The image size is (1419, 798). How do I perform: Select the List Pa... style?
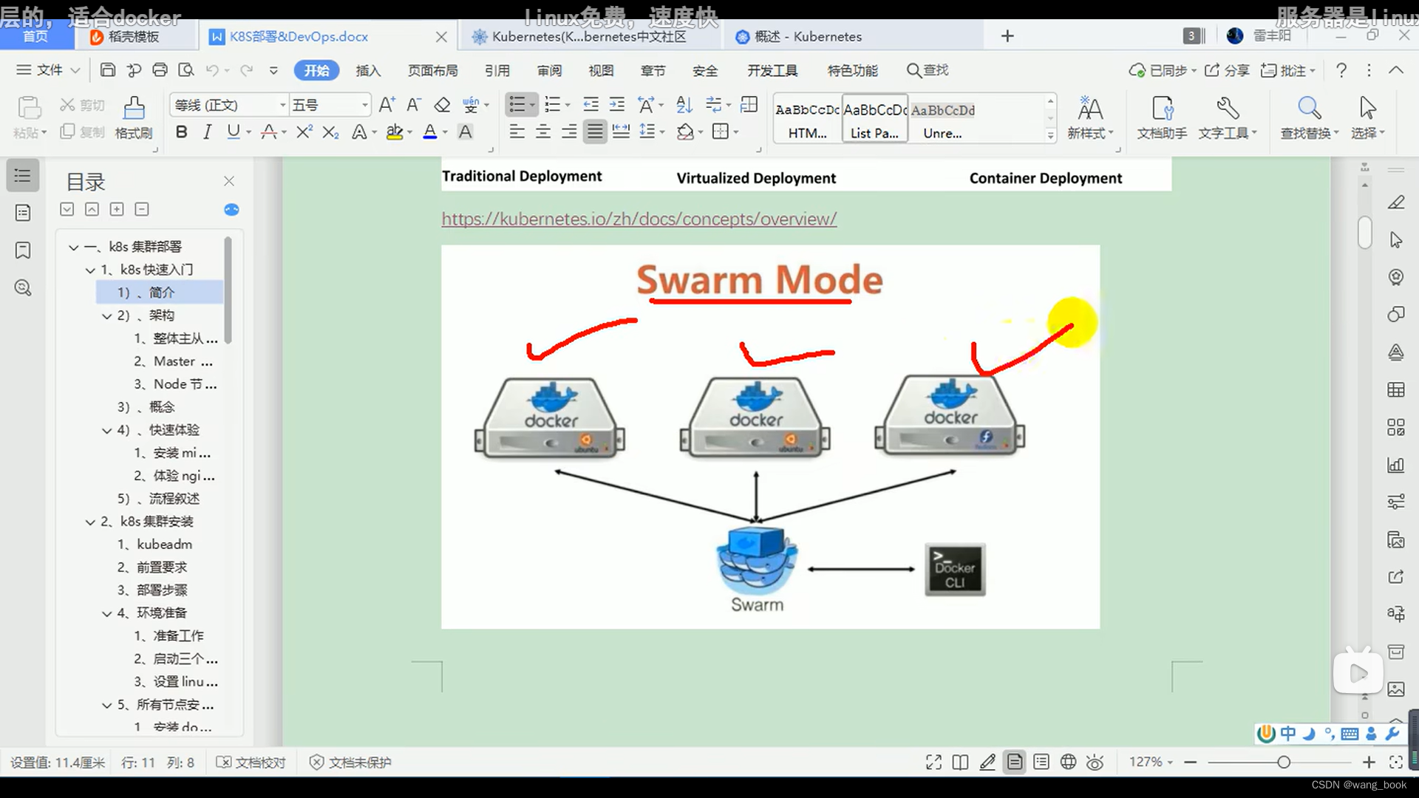(x=874, y=119)
